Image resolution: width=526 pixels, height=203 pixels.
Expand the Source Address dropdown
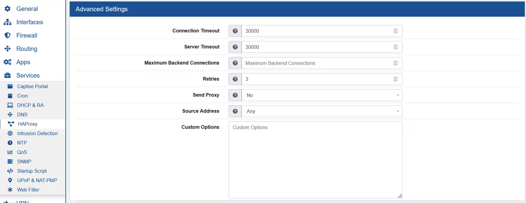coord(322,111)
